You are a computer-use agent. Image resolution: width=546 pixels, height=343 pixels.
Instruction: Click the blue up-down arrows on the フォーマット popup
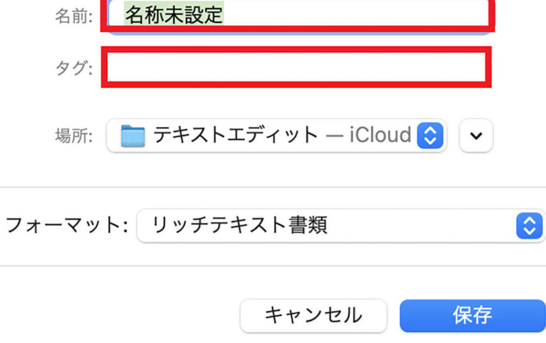pyautogui.click(x=528, y=226)
